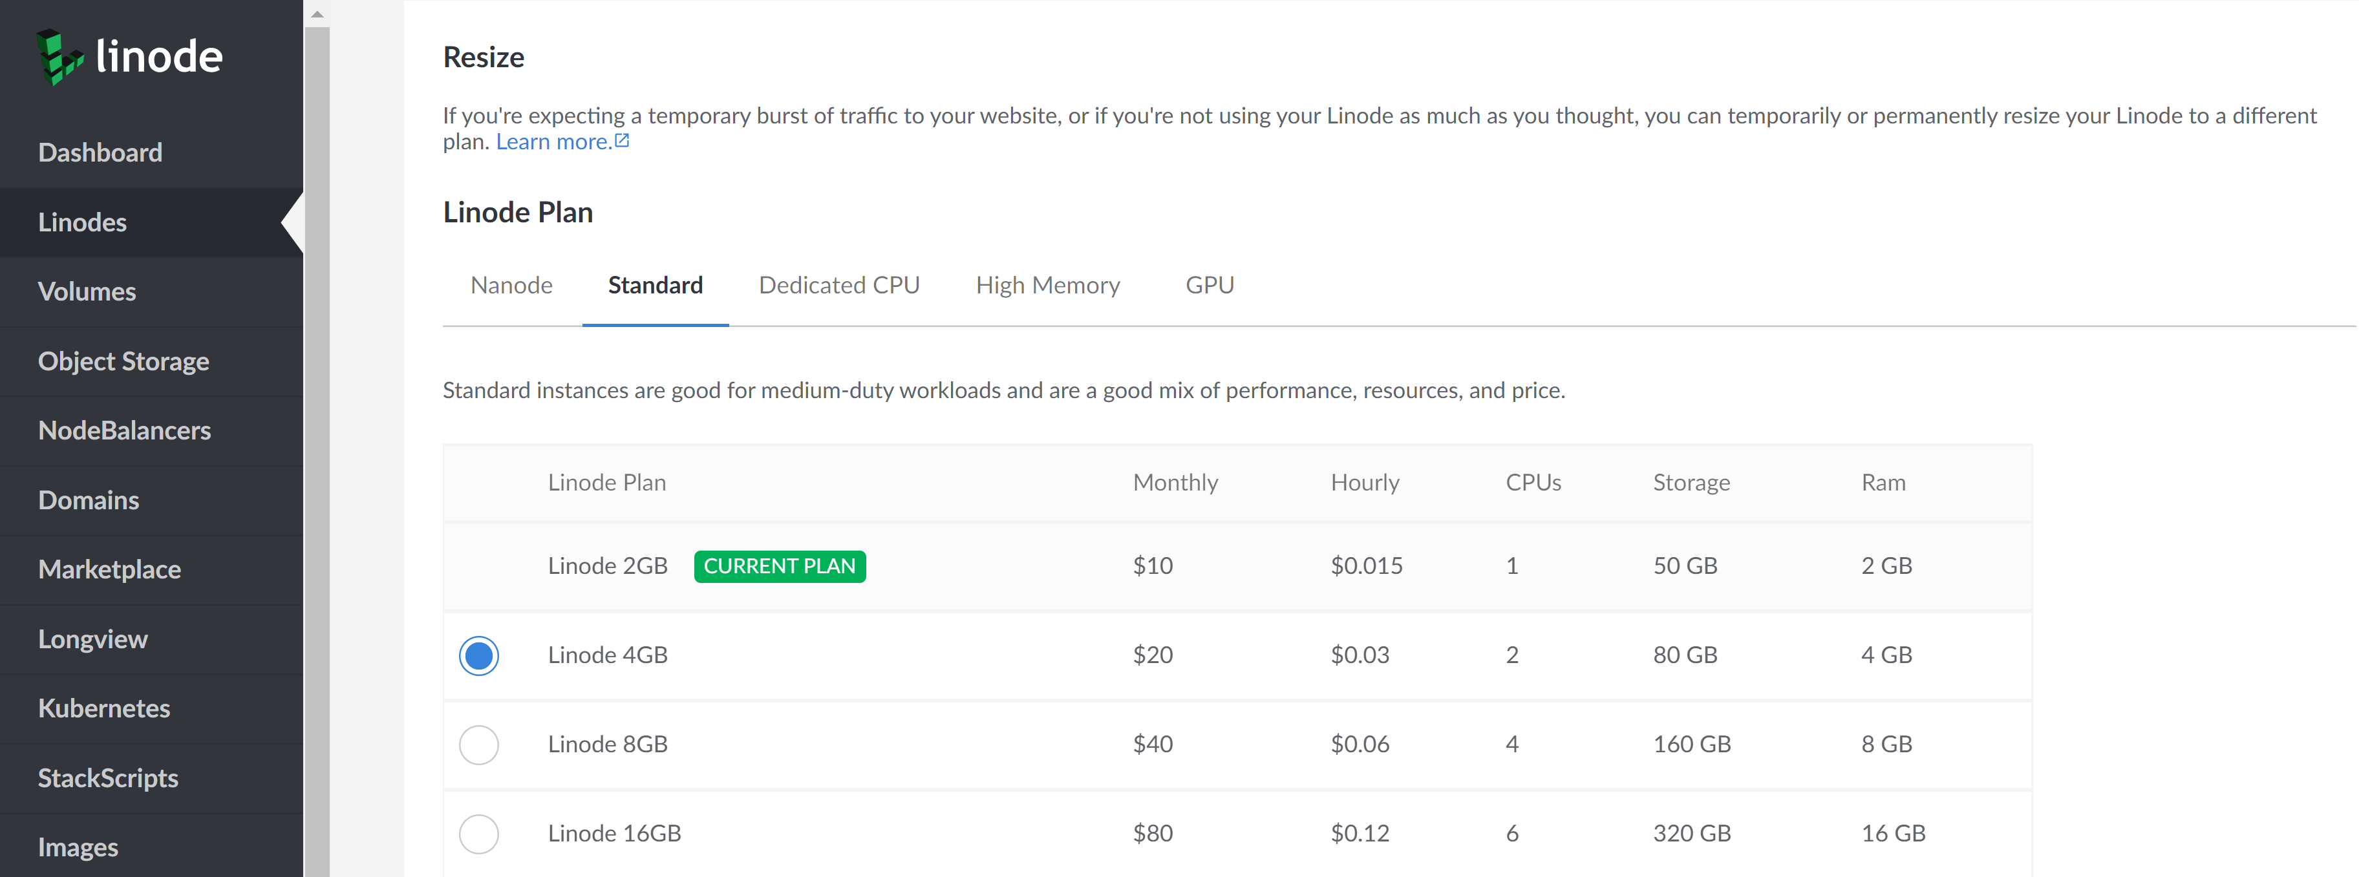The width and height of the screenshot is (2359, 877).
Task: Switch to Dedicated CPU tab
Action: [840, 286]
